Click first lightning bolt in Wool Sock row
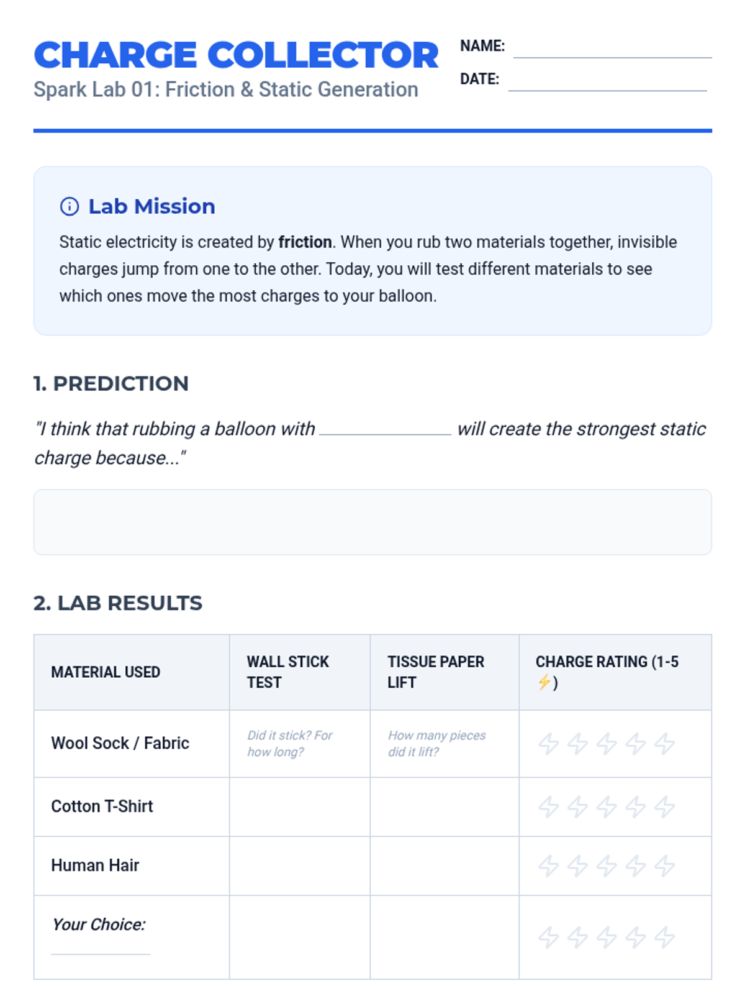Image resolution: width=745 pixels, height=994 pixels. point(548,744)
